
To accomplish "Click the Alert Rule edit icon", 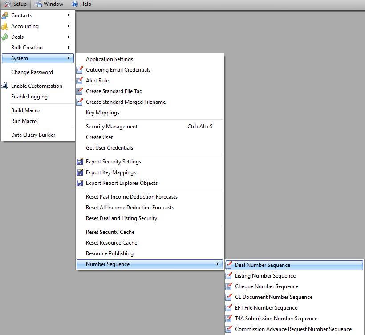I will tap(80, 81).
